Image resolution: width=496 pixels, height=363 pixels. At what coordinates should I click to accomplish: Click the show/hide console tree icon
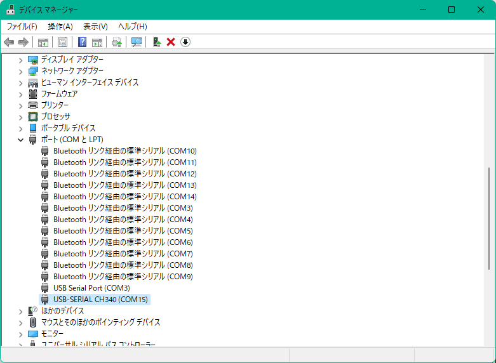43,42
